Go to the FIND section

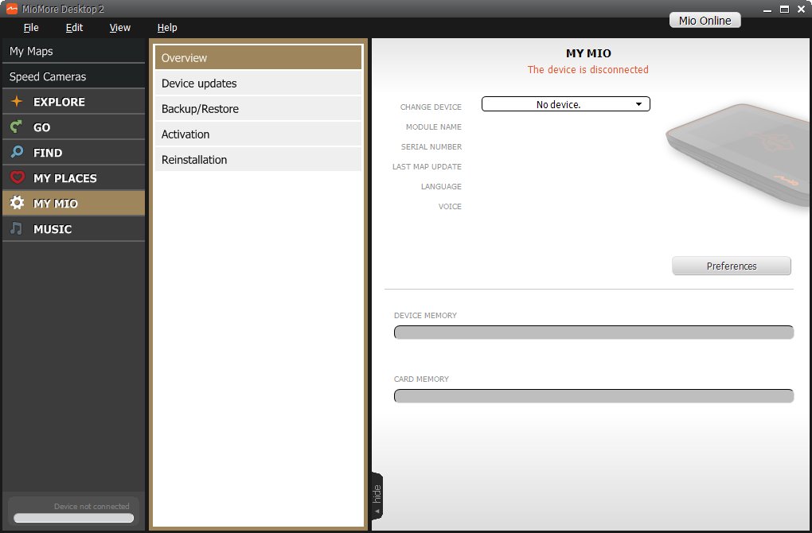coord(73,152)
